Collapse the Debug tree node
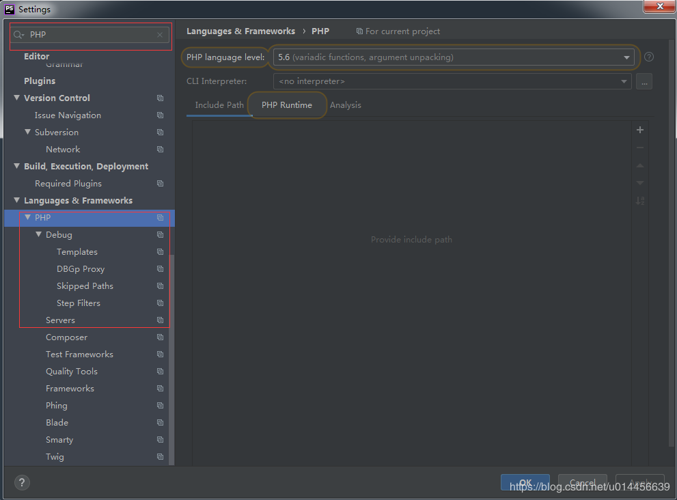The image size is (677, 500). coord(39,235)
